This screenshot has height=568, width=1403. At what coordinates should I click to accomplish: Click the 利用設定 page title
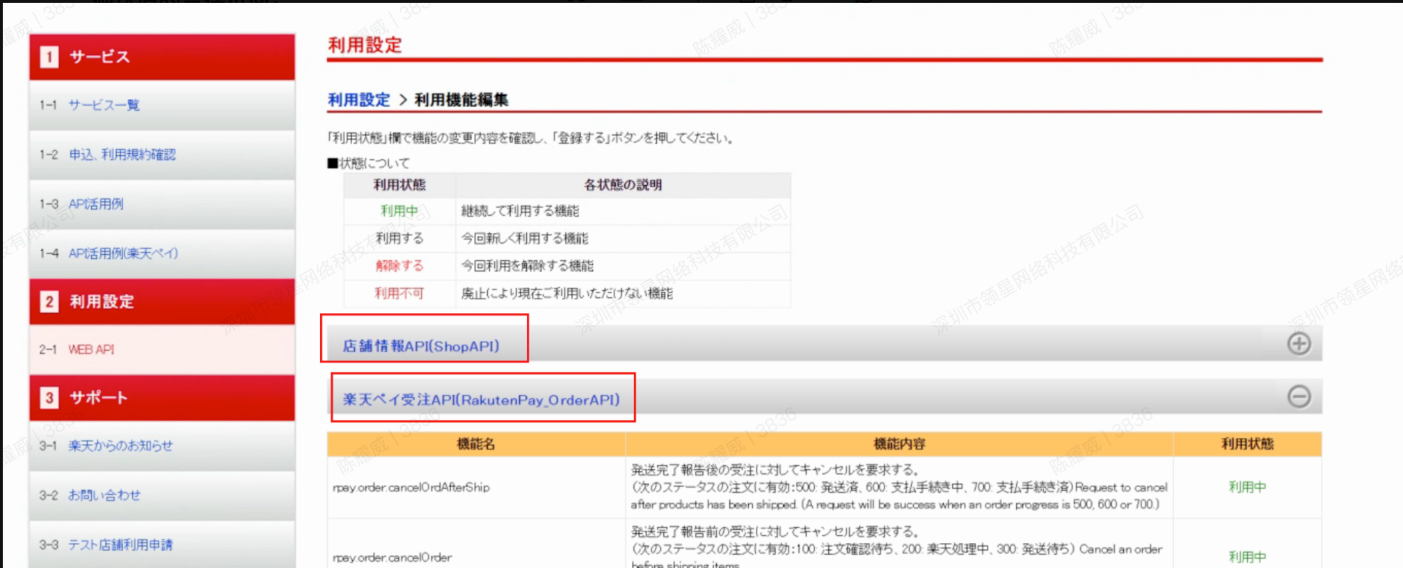[x=365, y=45]
